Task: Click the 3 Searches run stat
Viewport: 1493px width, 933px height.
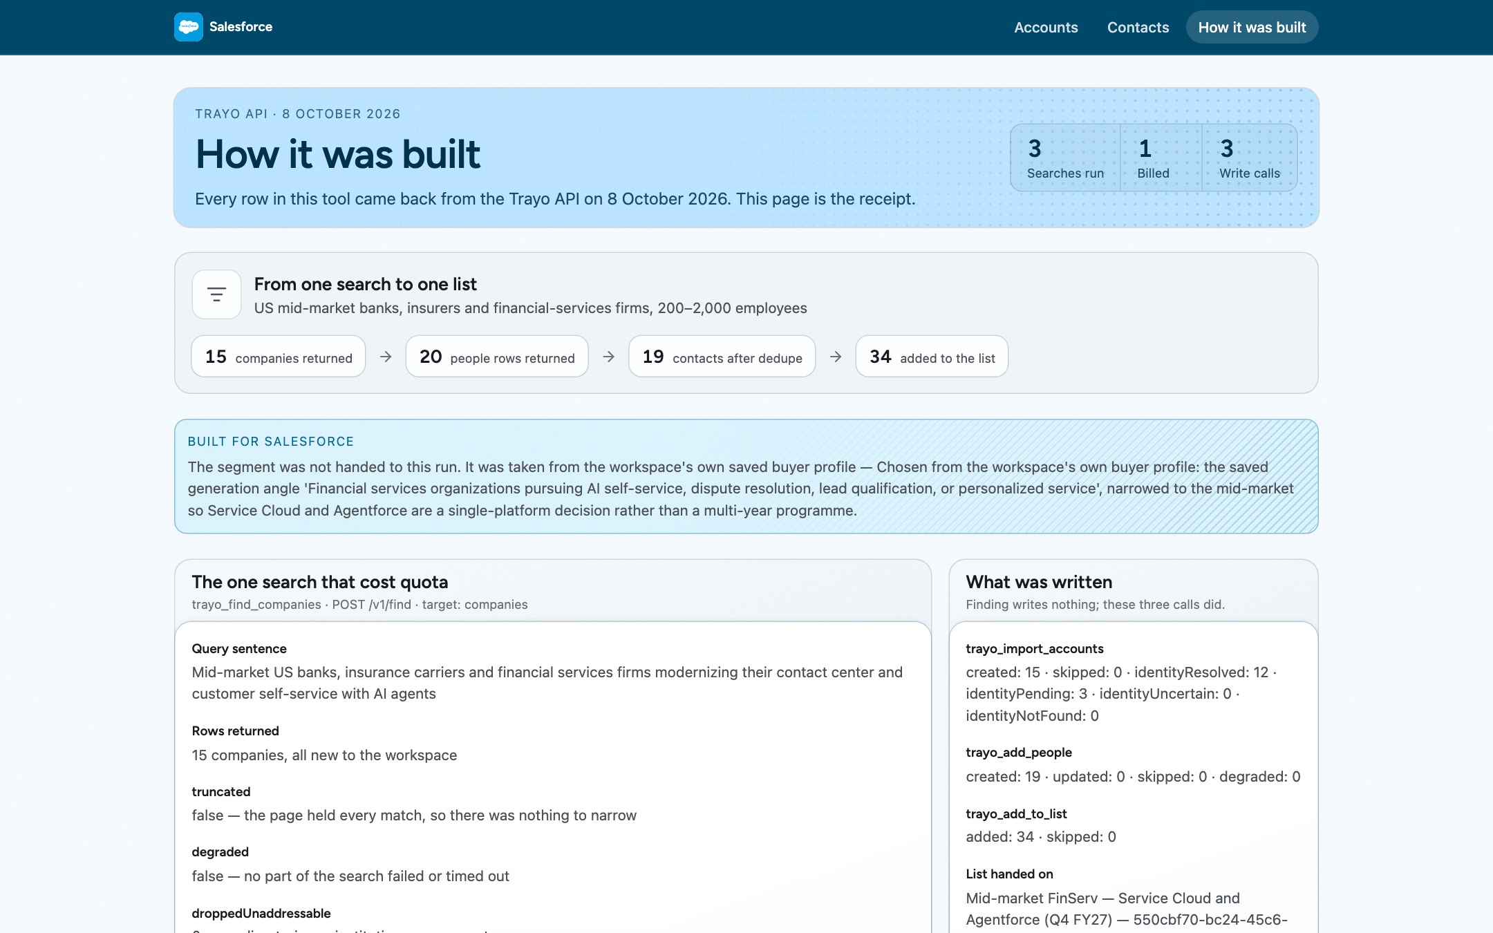Action: (1065, 158)
